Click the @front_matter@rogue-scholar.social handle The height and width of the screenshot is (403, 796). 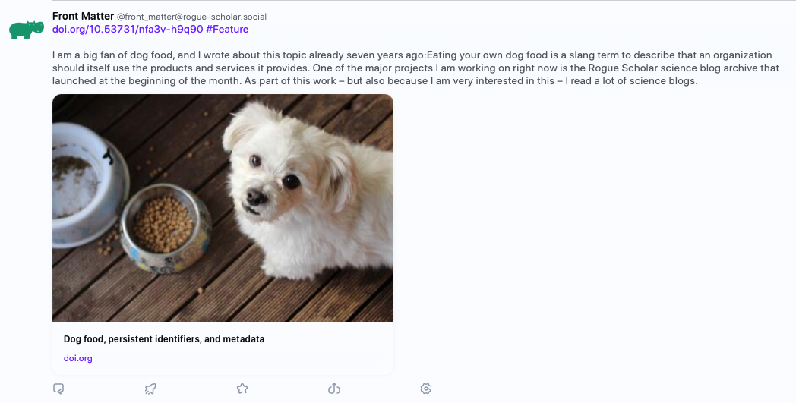click(x=191, y=17)
